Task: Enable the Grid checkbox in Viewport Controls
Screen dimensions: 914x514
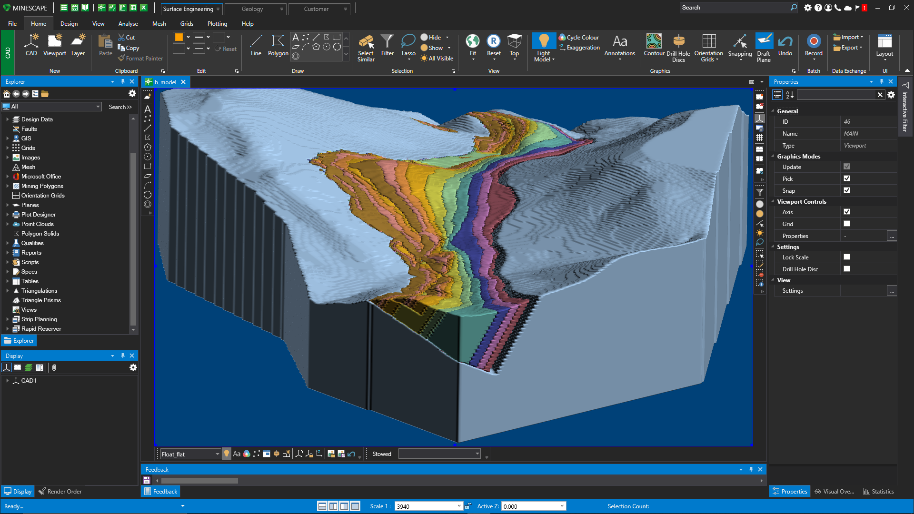Action: pyautogui.click(x=847, y=224)
